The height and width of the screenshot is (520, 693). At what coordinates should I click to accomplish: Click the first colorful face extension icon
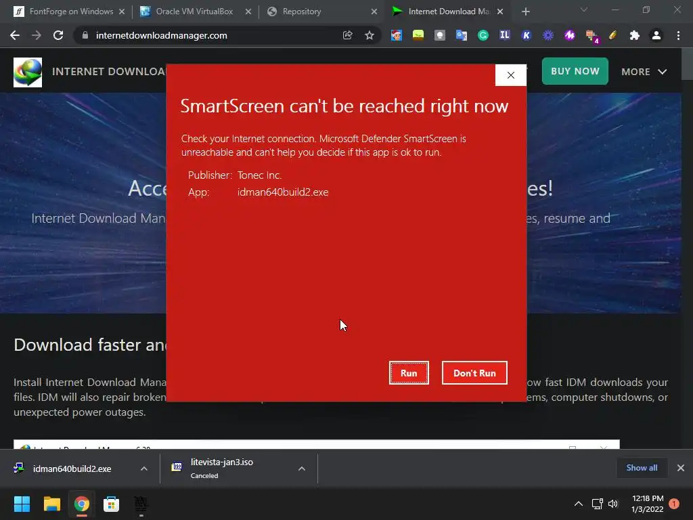(x=397, y=35)
